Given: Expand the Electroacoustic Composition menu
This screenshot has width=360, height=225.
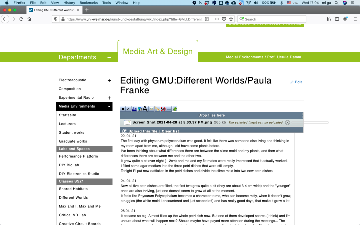Looking at the screenshot, I should click(109, 80).
